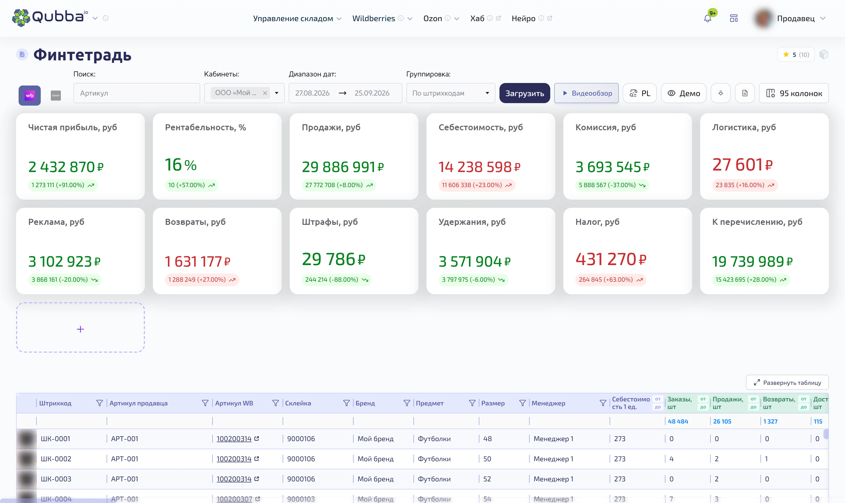Expand the Группировка По штрихкодам dropdown
Screen dimensions: 845x503
click(451, 93)
